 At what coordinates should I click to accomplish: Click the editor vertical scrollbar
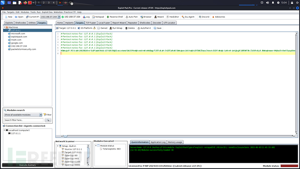point(297,84)
